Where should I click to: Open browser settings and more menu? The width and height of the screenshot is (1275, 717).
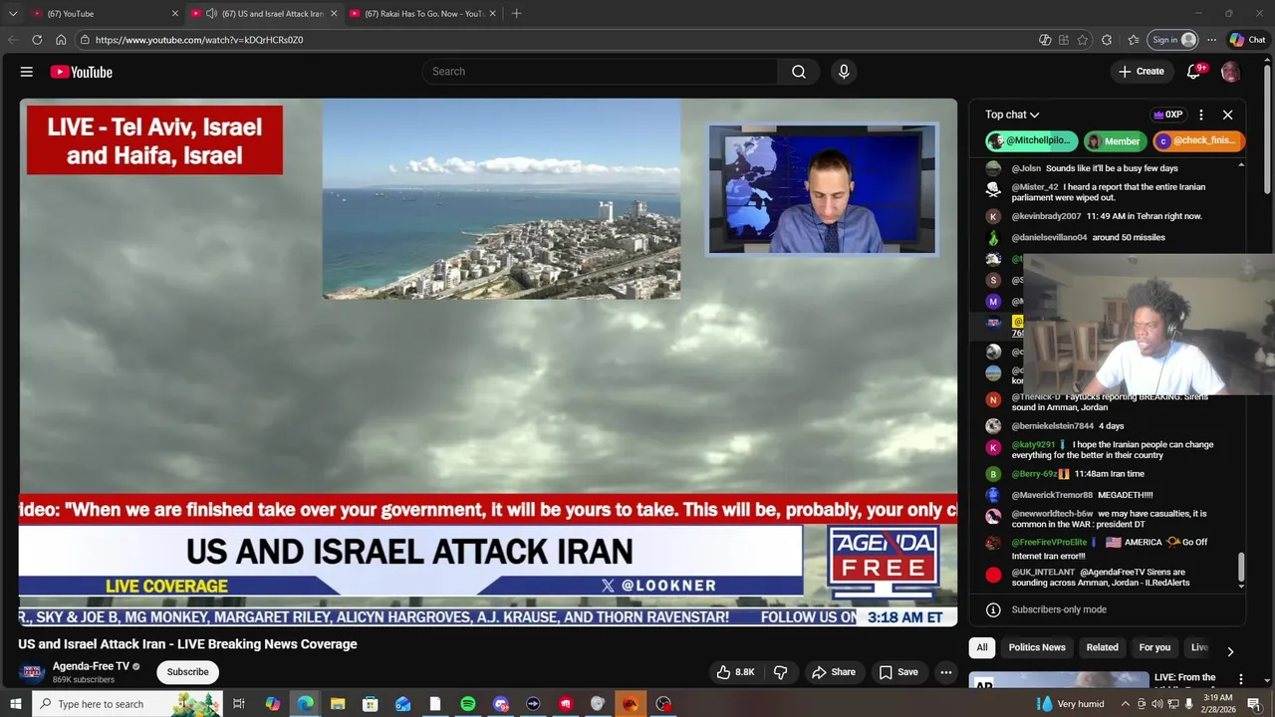pyautogui.click(x=1211, y=40)
